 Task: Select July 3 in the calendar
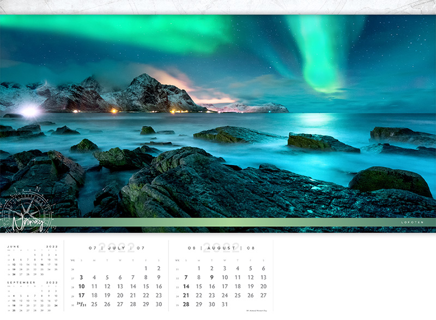(x=81, y=277)
